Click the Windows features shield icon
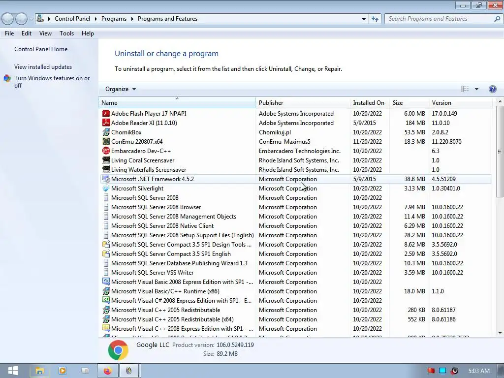Image resolution: width=504 pixels, height=378 pixels. 7,78
